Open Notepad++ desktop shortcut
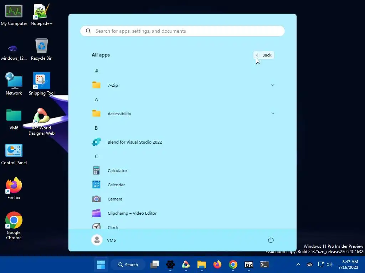 click(41, 15)
